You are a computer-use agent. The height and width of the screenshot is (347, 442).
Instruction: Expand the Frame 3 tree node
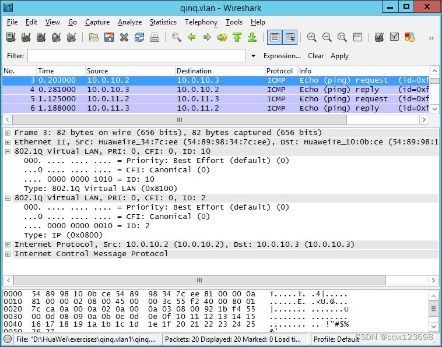tap(8, 133)
